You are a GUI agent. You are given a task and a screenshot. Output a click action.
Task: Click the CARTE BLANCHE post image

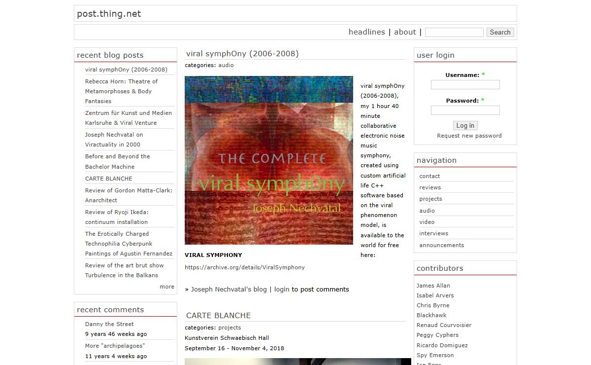pyautogui.click(x=298, y=362)
